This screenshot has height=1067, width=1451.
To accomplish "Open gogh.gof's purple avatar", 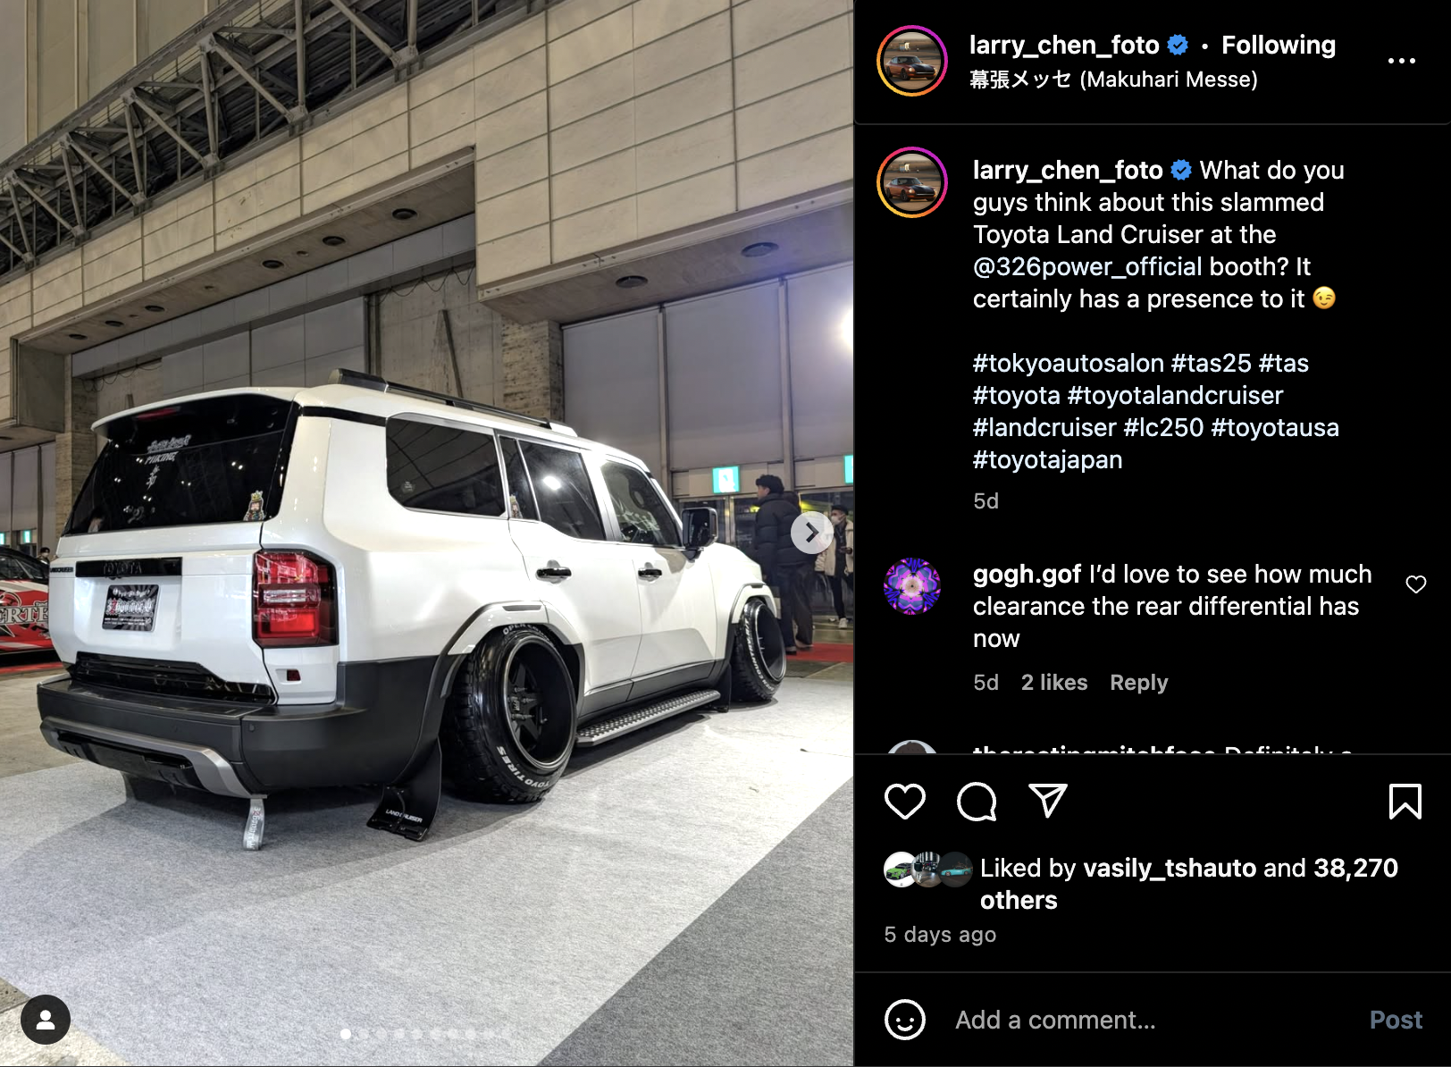I will click(x=911, y=586).
